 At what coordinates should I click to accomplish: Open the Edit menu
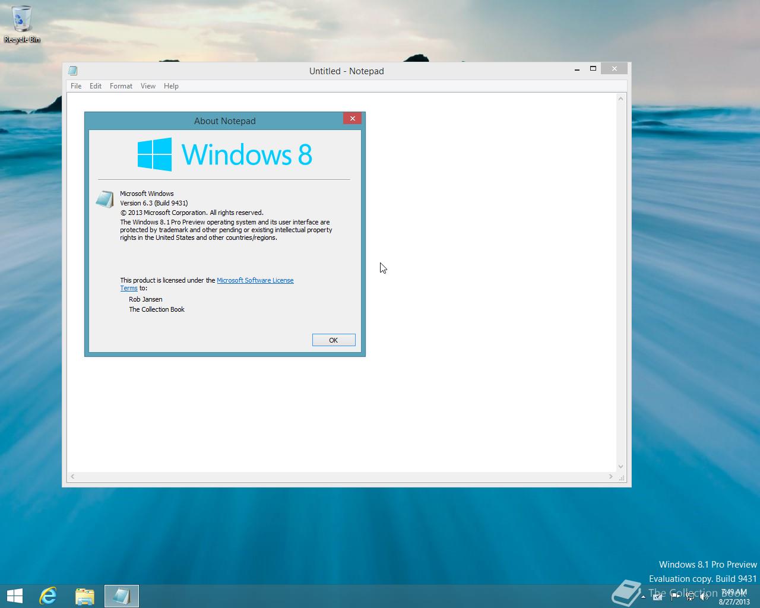click(x=96, y=86)
